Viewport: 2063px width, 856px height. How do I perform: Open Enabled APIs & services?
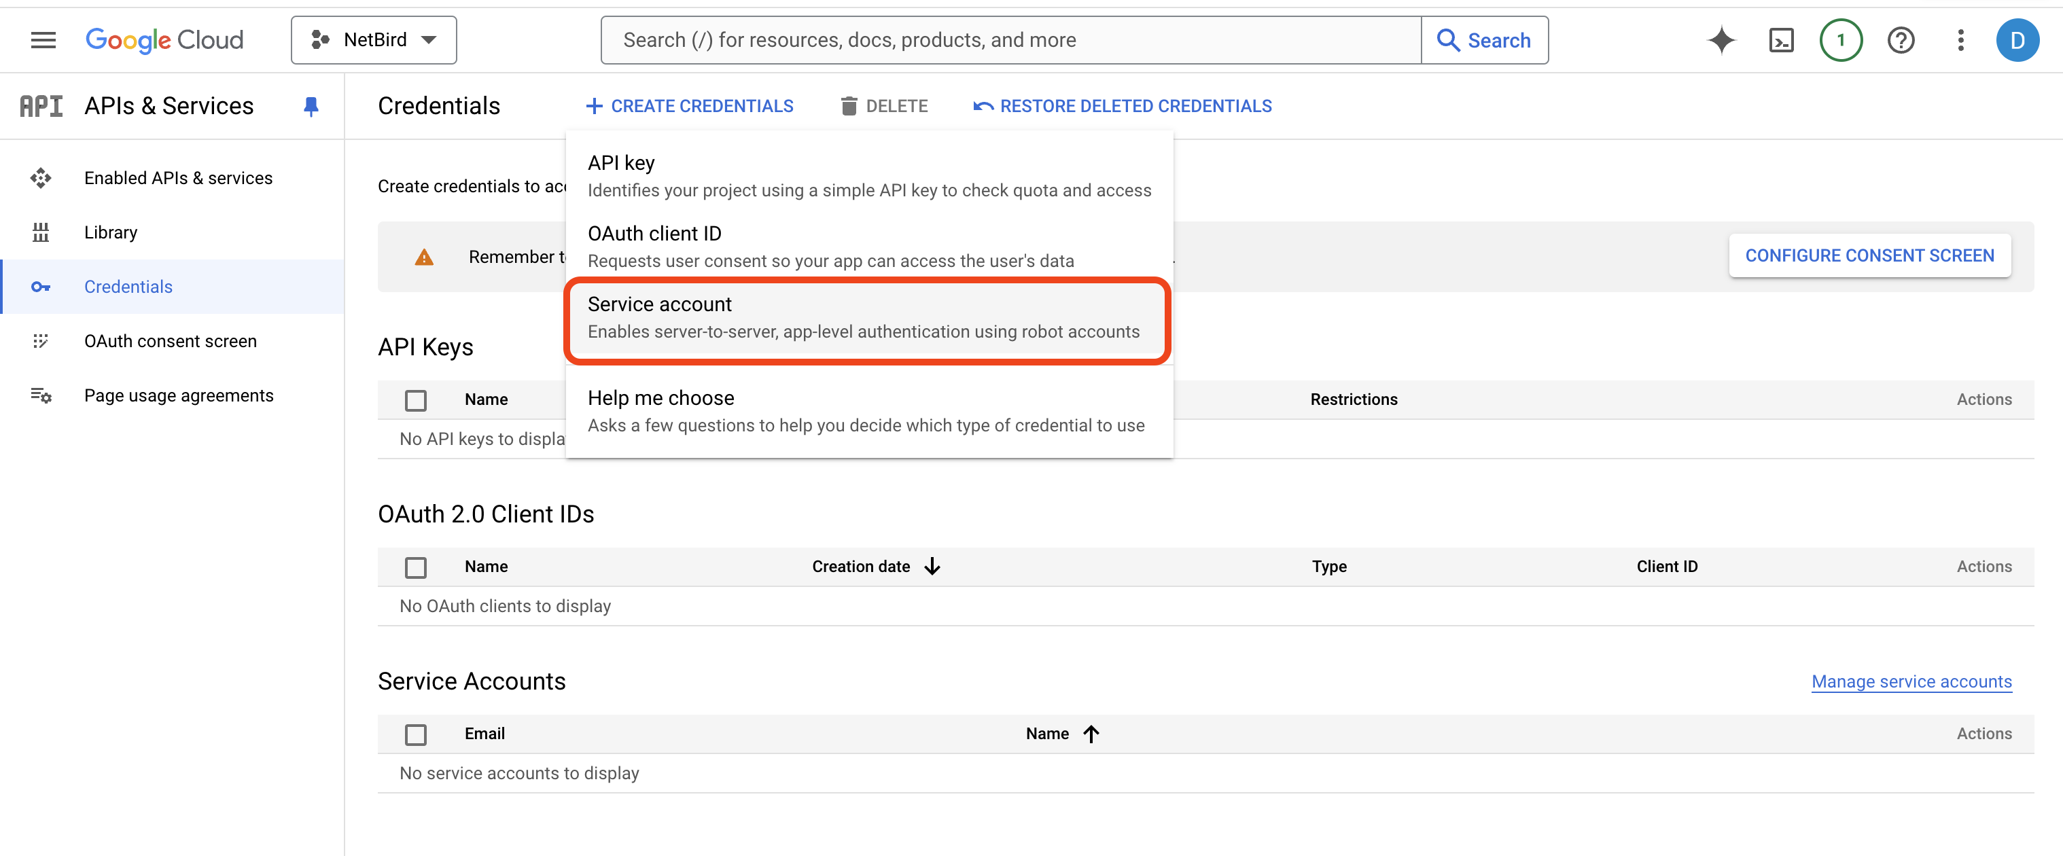tap(178, 177)
